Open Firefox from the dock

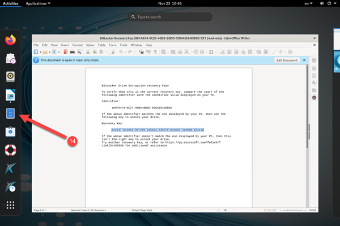point(10,40)
